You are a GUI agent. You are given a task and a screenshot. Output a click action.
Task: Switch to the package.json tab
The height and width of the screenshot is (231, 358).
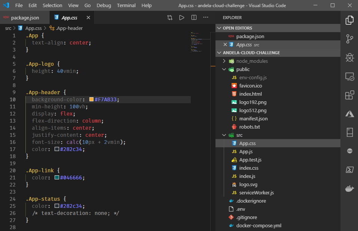(x=25, y=18)
